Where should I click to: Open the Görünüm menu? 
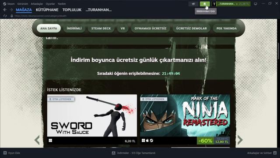point(23,4)
